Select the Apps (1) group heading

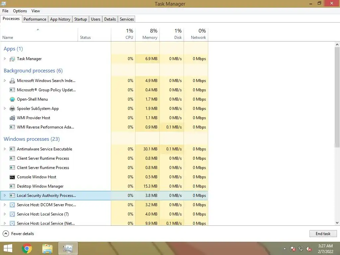tap(13, 49)
